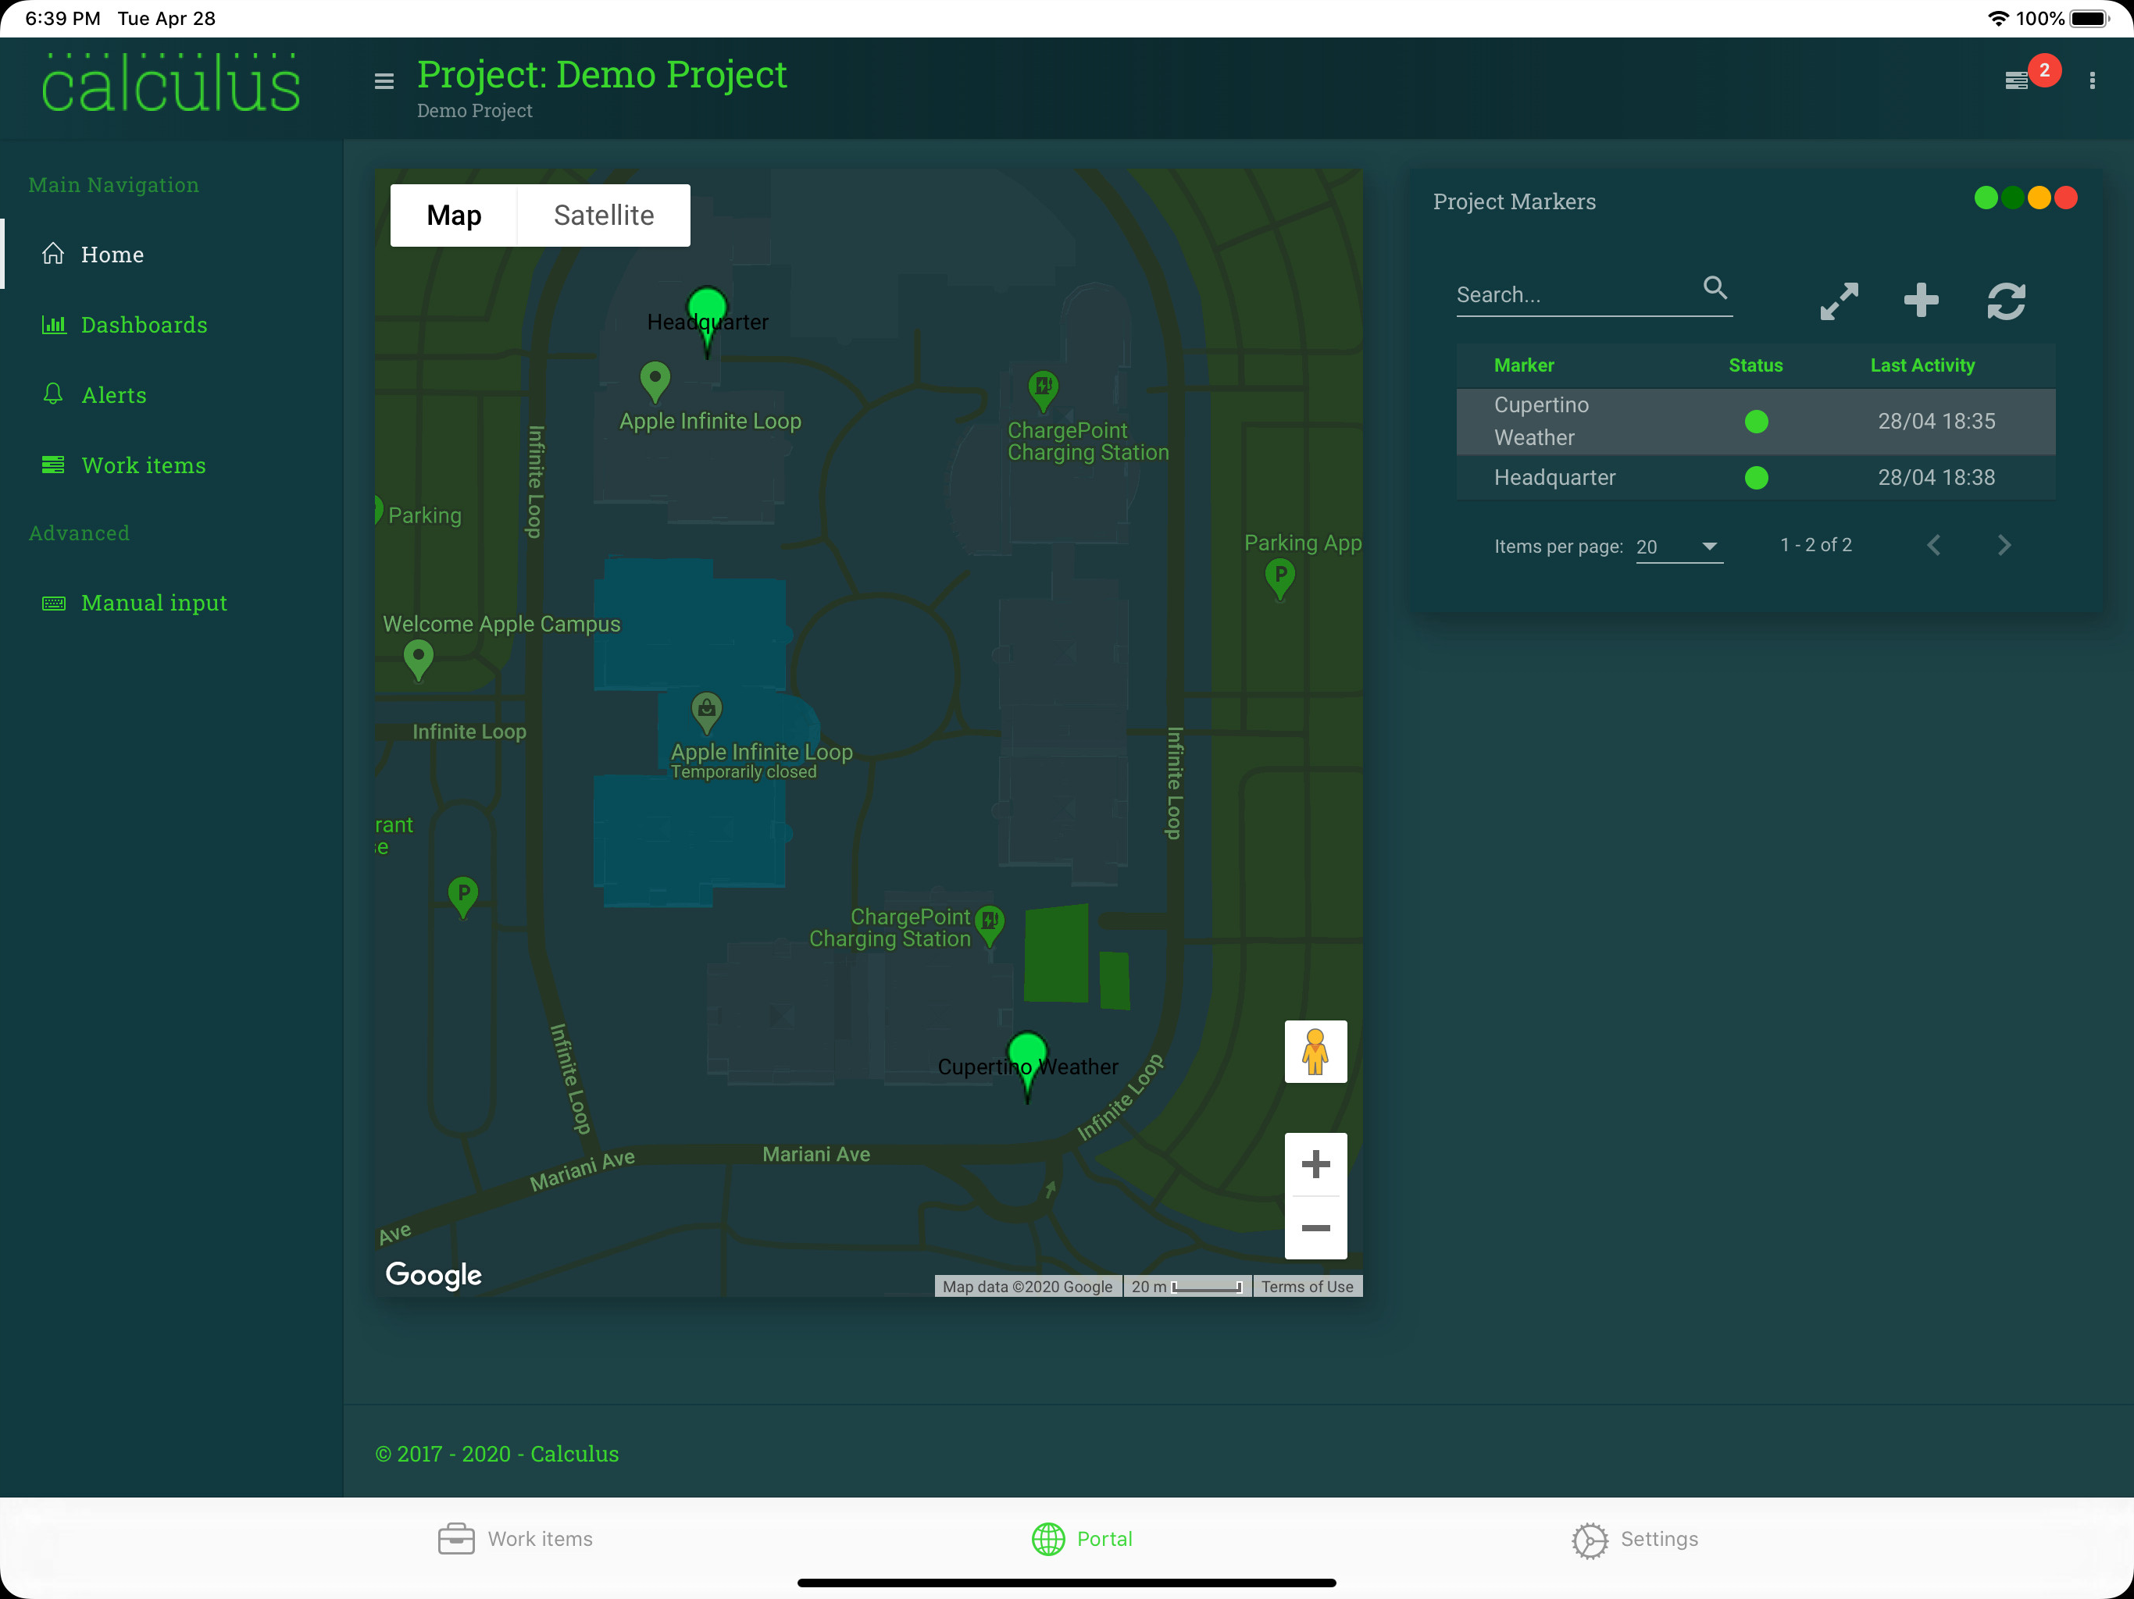Image resolution: width=2134 pixels, height=1599 pixels.
Task: Click the Calculus logo
Action: pyautogui.click(x=171, y=84)
